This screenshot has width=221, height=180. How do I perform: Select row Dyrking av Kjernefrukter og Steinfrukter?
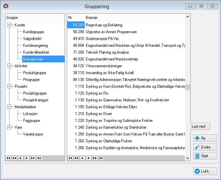point(126,127)
